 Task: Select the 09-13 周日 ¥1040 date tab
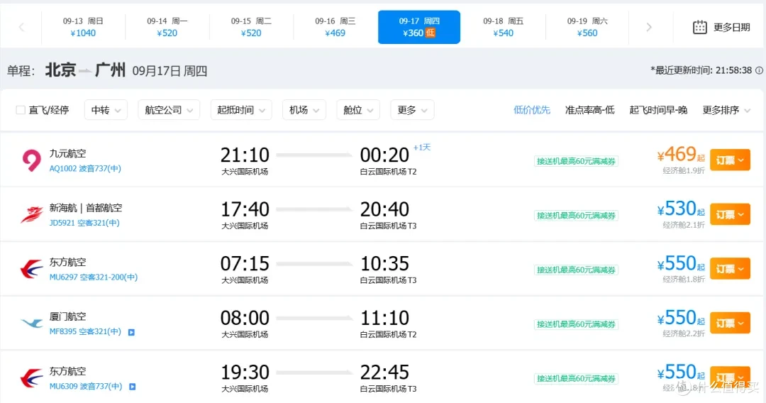(x=83, y=28)
